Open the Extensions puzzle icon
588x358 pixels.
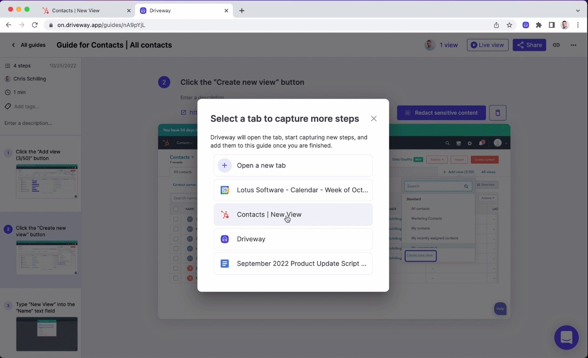[539, 25]
